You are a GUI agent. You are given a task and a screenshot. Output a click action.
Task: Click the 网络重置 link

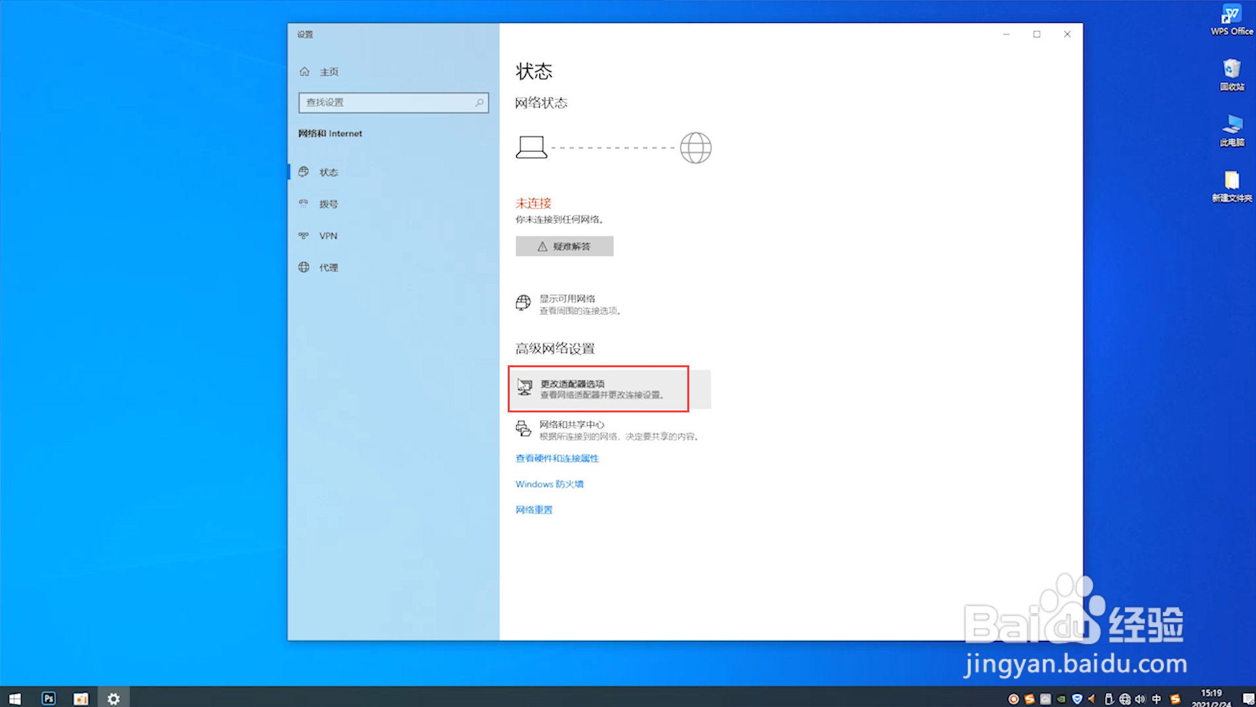pyautogui.click(x=534, y=510)
